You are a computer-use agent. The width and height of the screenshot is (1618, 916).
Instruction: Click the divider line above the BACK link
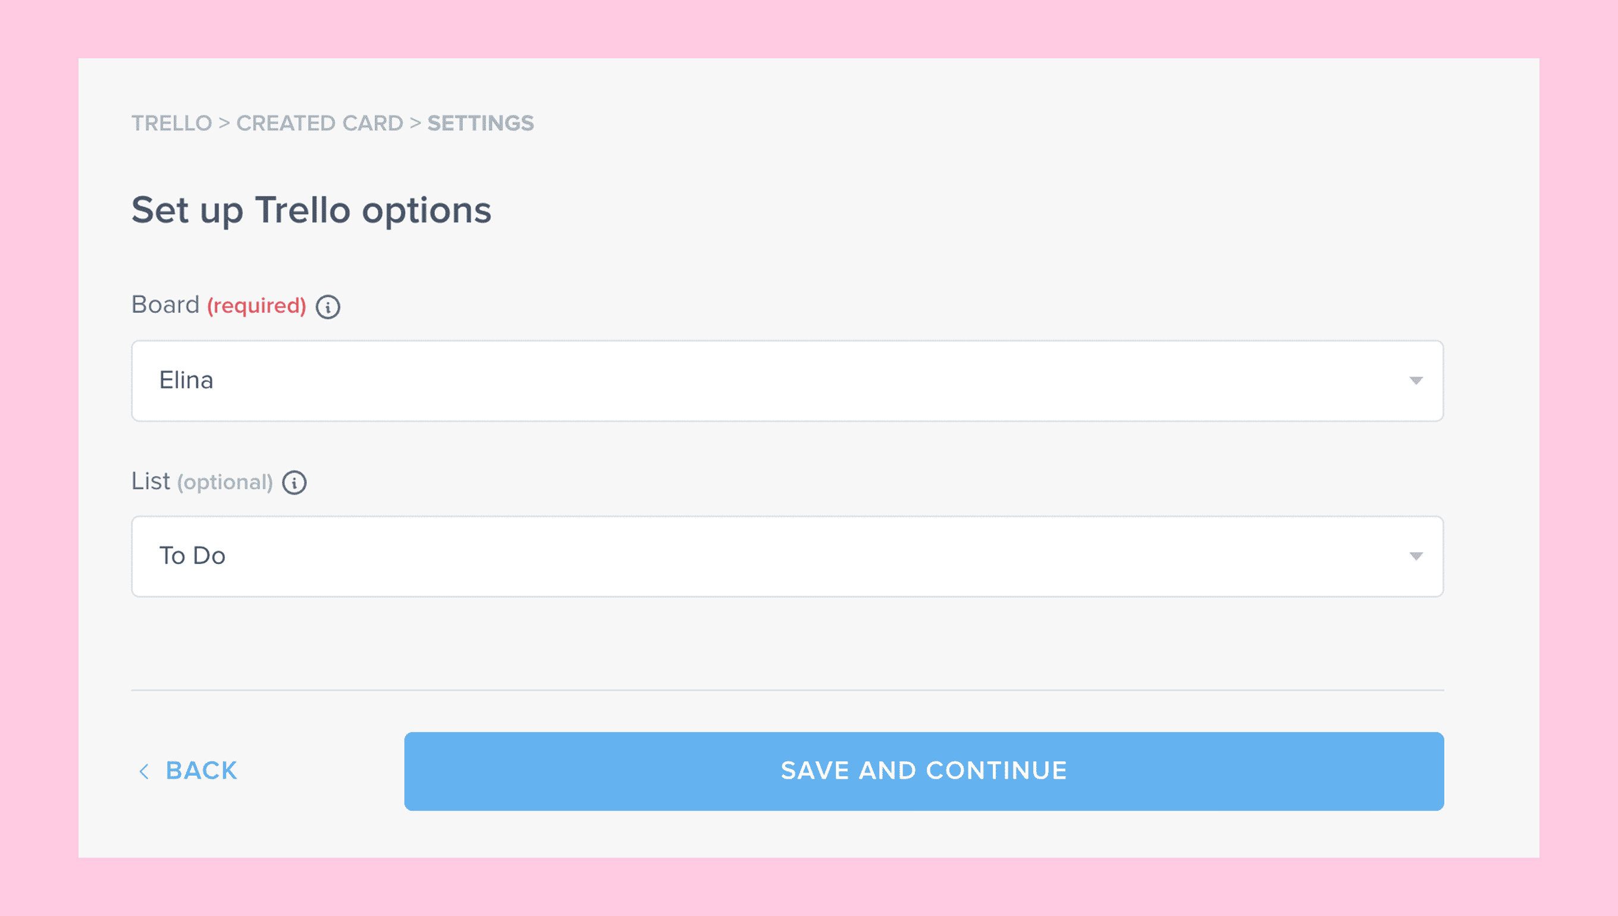pos(786,690)
